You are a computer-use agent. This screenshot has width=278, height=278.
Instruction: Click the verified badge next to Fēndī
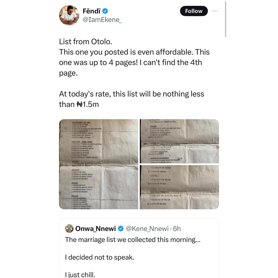click(x=105, y=11)
